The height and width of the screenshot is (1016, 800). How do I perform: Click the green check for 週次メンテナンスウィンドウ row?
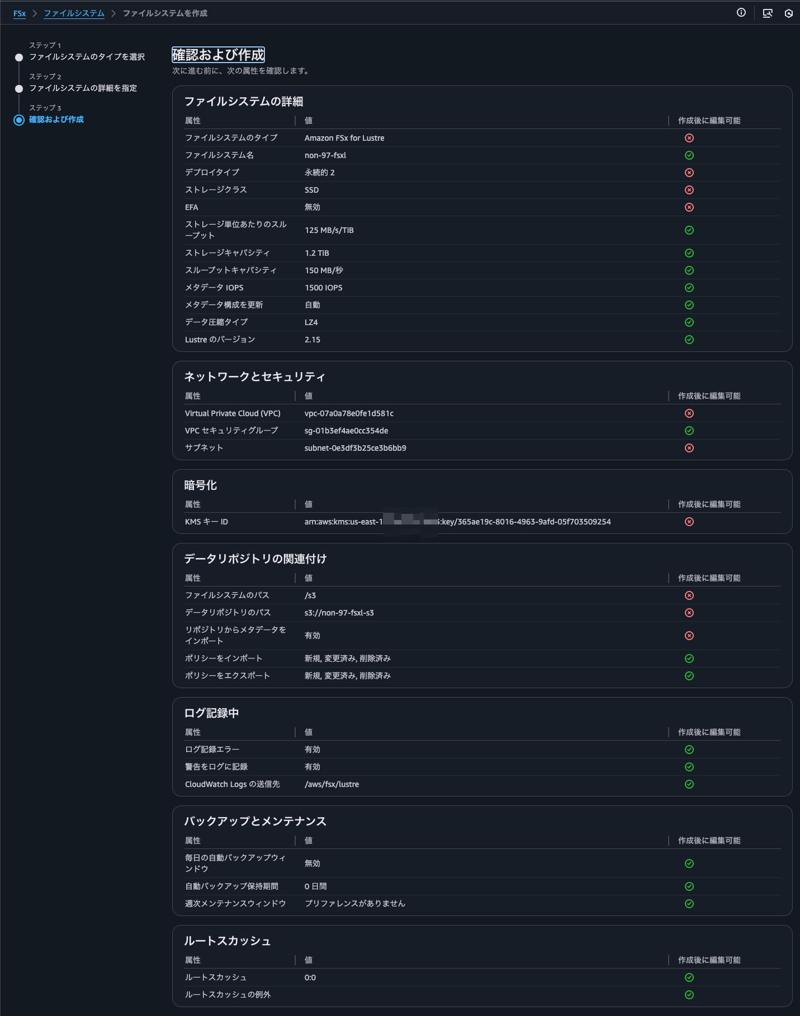(x=689, y=904)
